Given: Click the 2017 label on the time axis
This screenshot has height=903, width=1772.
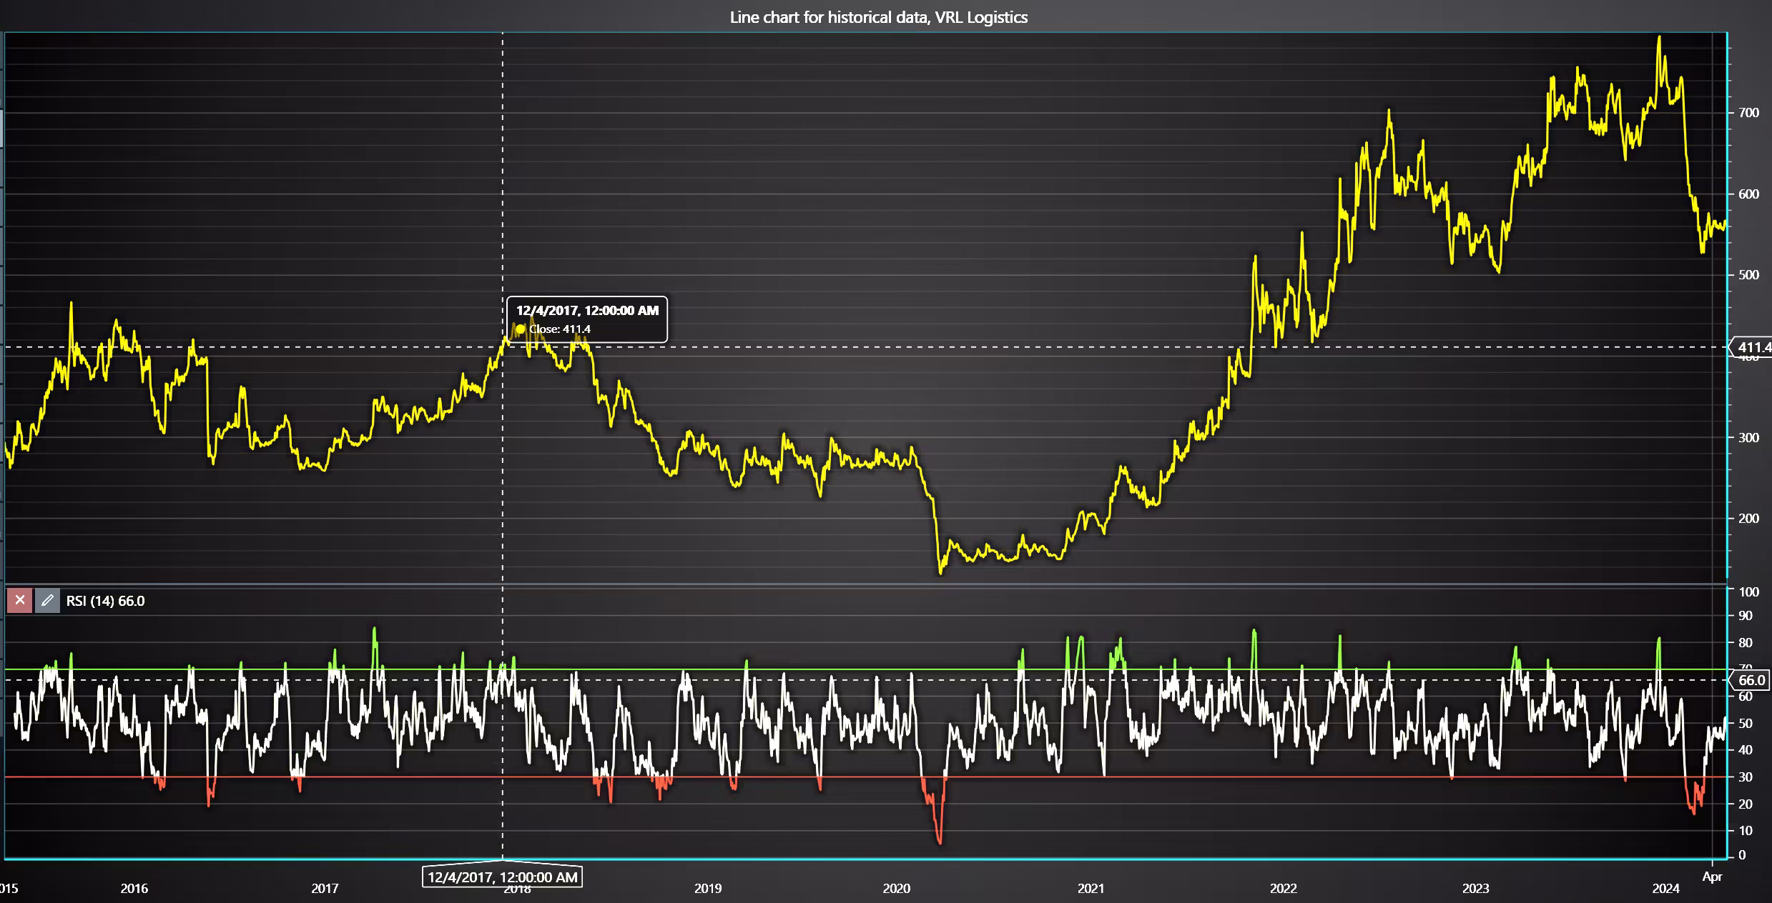Looking at the screenshot, I should pyautogui.click(x=325, y=889).
